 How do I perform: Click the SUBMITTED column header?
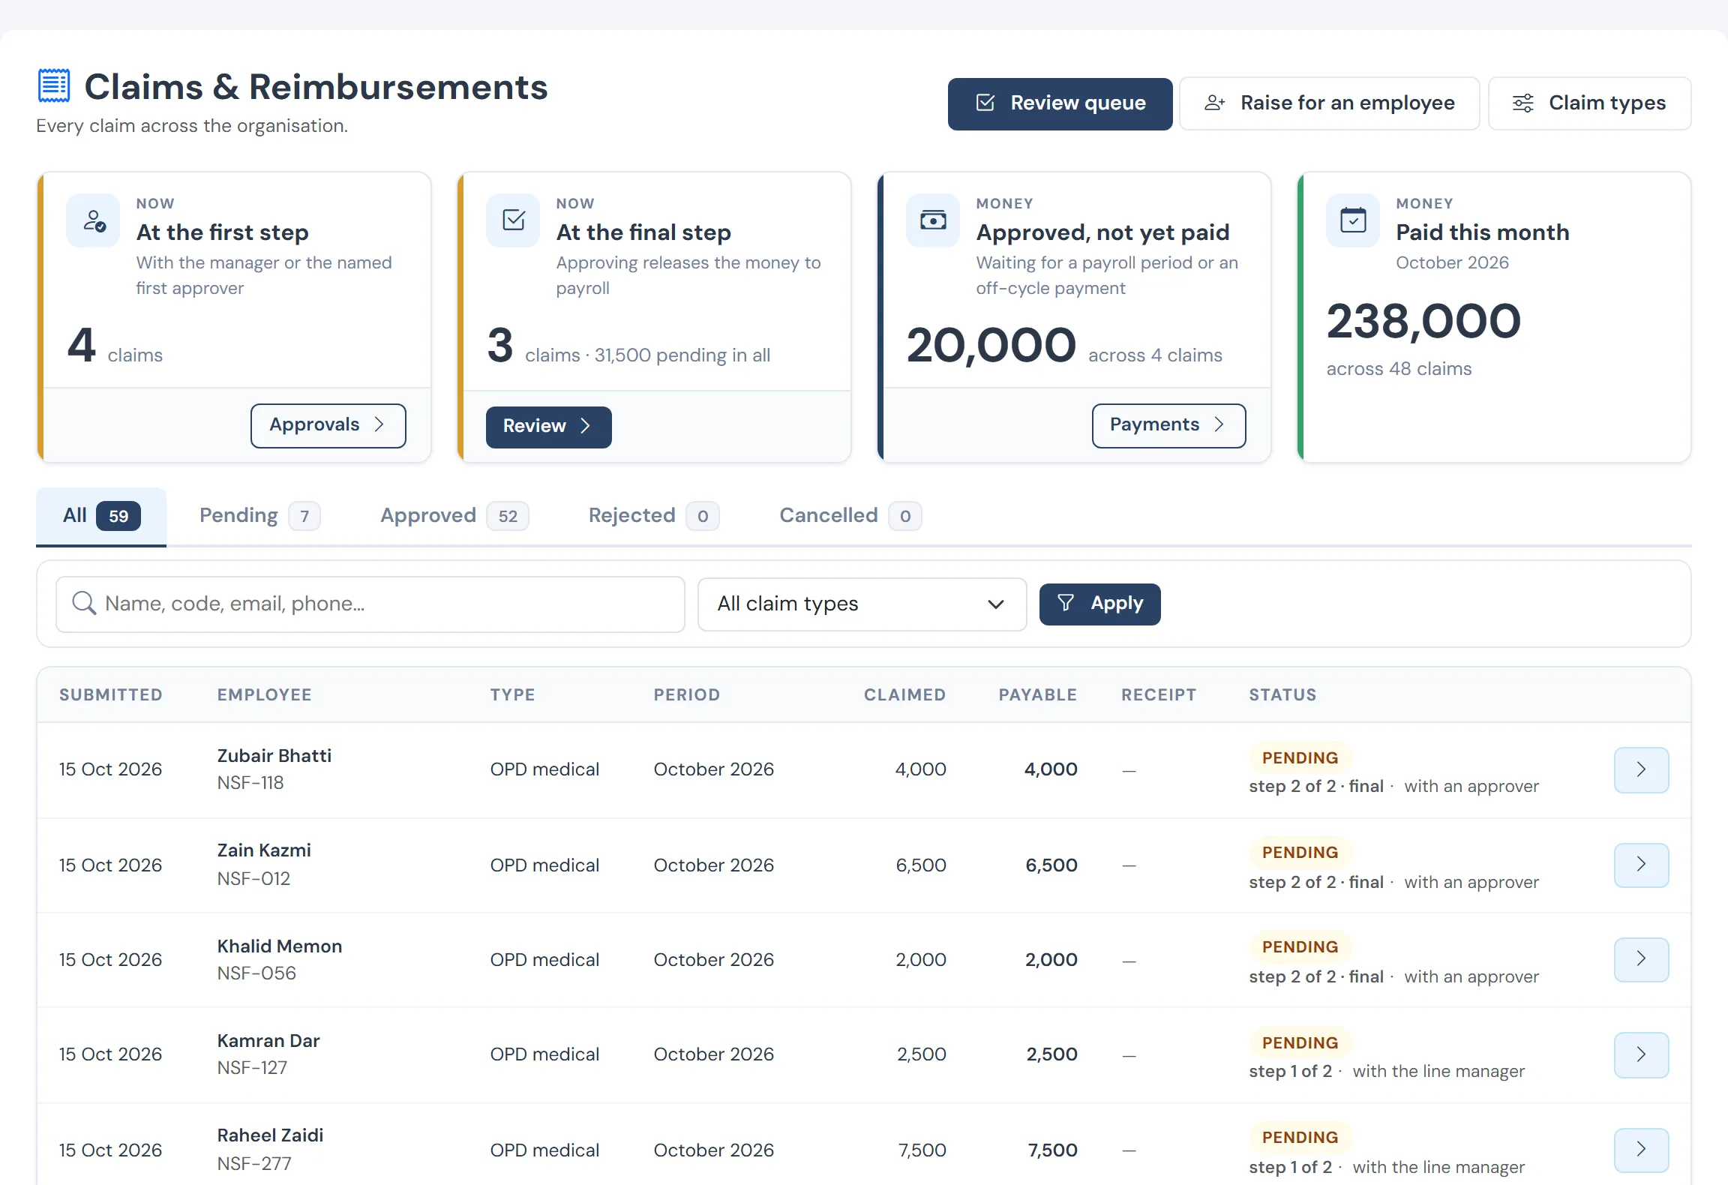pyautogui.click(x=111, y=694)
